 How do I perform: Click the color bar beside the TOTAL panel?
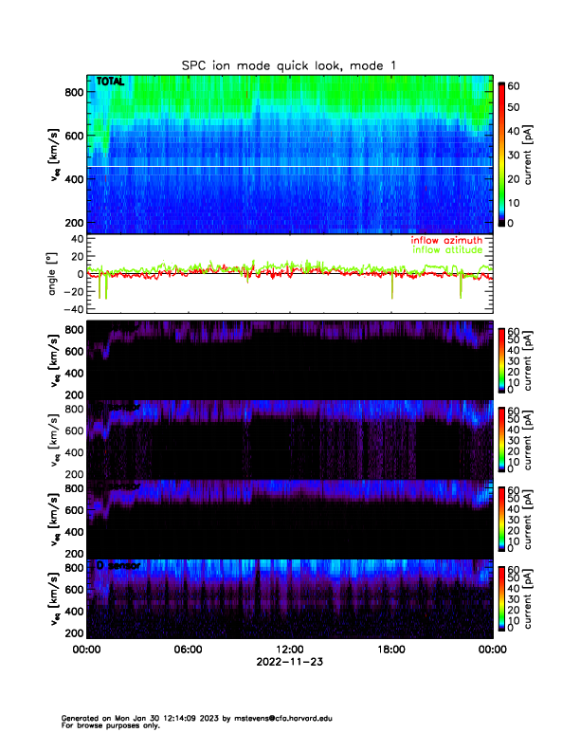[500, 154]
